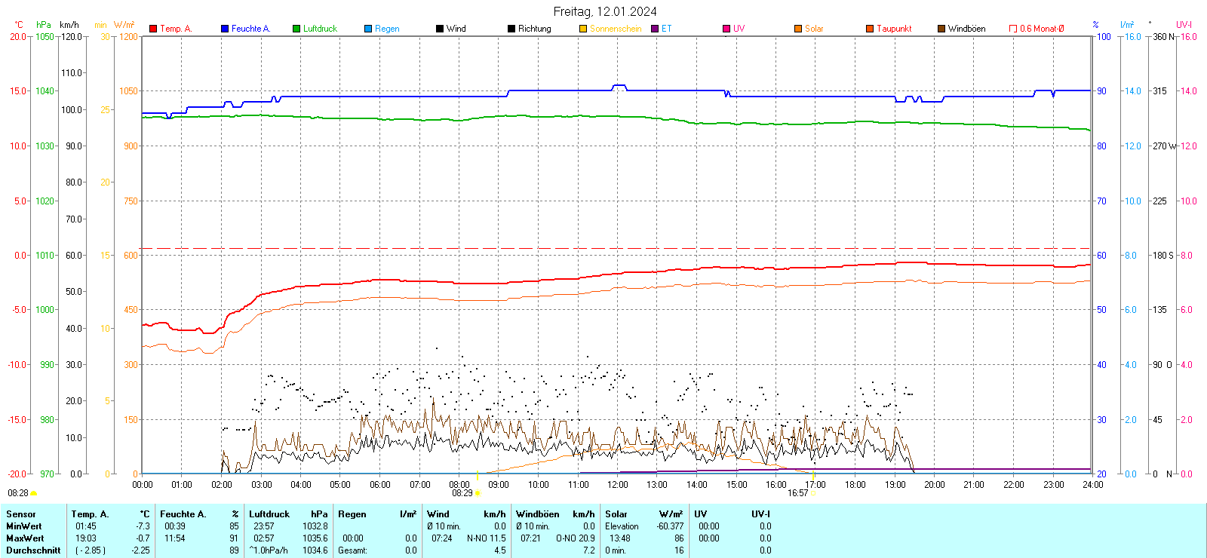Viewport: 1207px width, 558px height.
Task: Click the MaxWert row label
Action: [x=25, y=538]
